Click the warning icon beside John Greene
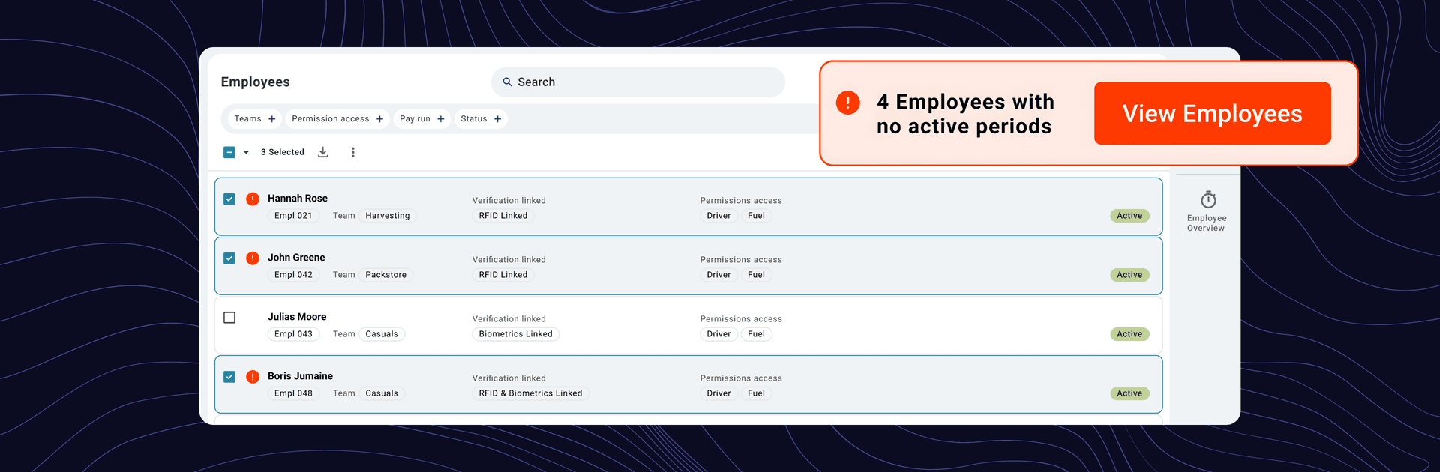This screenshot has width=1440, height=472. 253,258
